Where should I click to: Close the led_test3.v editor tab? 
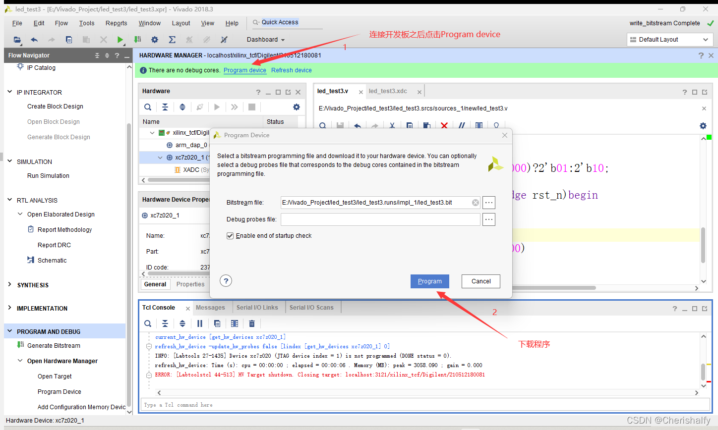tap(361, 92)
